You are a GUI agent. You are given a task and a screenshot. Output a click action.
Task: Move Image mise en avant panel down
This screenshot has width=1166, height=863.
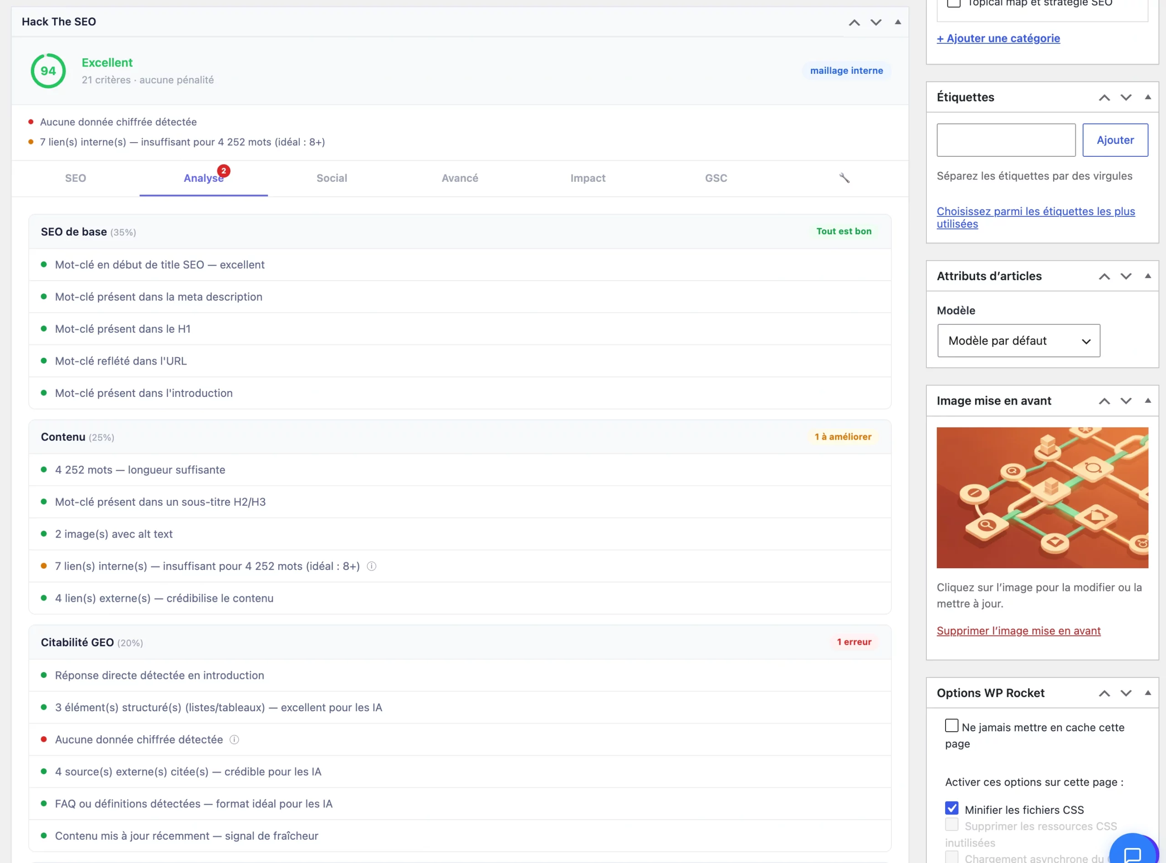pos(1126,401)
